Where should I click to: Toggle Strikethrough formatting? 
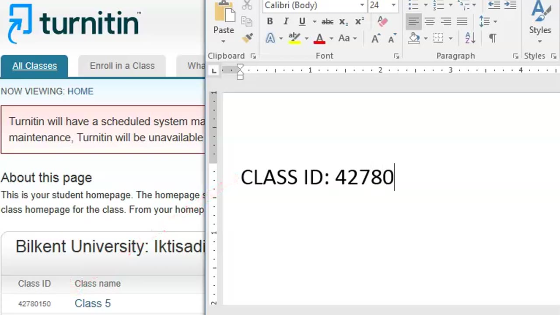click(x=327, y=21)
